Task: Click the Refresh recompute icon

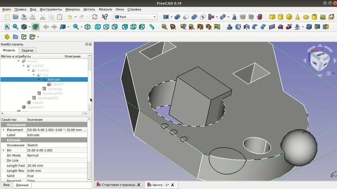Action: tap(95, 17)
